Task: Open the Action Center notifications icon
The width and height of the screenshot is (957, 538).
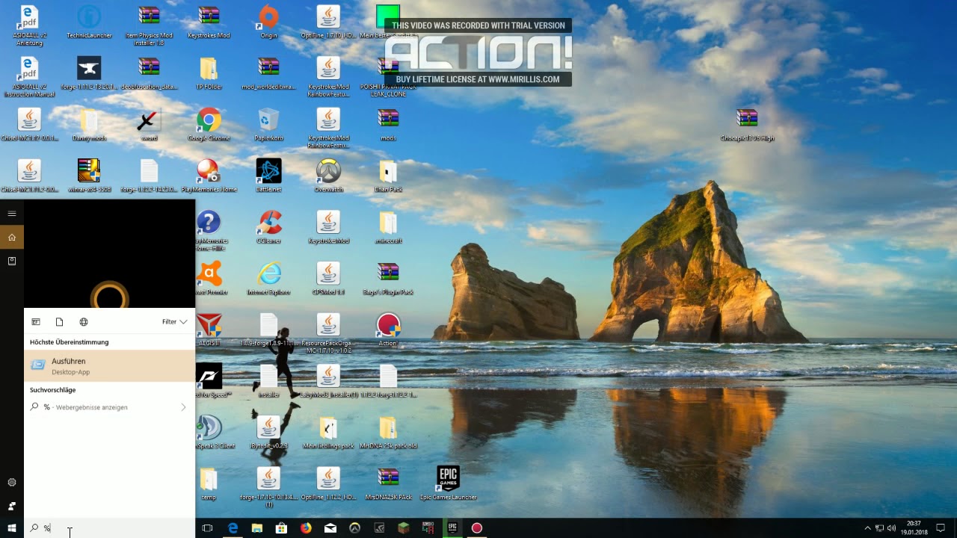Action: point(942,528)
